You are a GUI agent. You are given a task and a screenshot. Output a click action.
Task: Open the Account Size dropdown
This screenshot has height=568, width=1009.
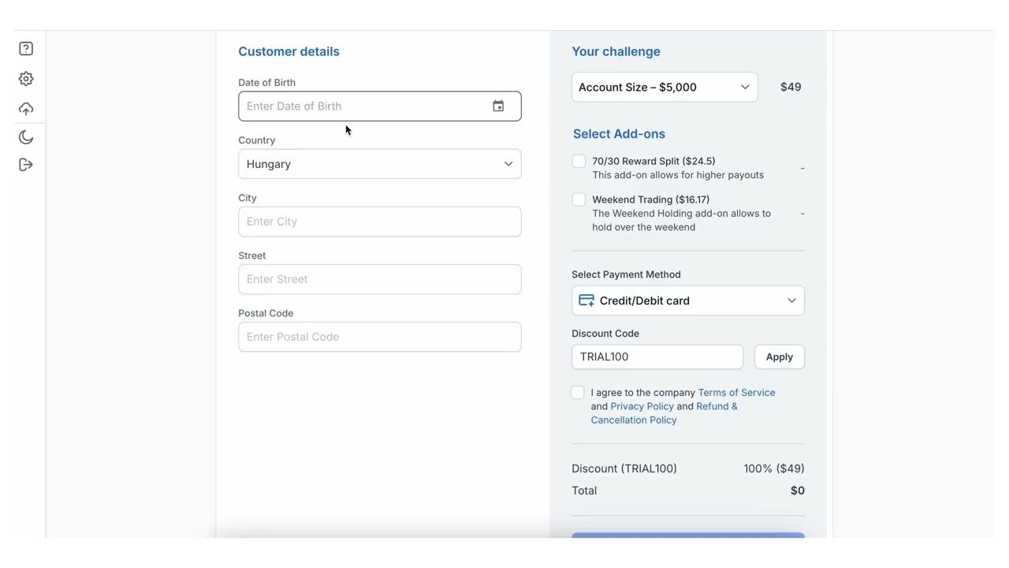(x=665, y=88)
